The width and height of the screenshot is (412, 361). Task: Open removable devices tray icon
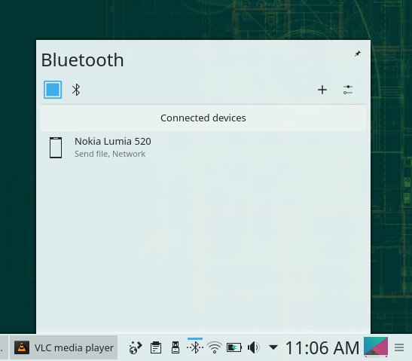pos(175,347)
